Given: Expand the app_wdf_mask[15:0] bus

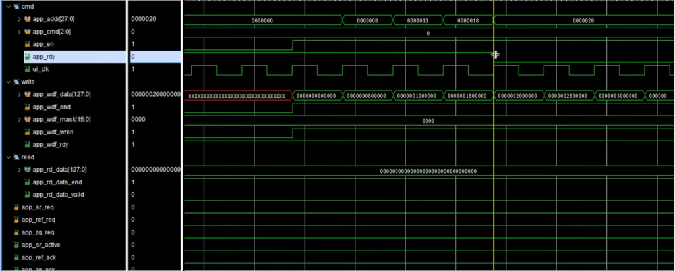Looking at the screenshot, I should coord(19,120).
